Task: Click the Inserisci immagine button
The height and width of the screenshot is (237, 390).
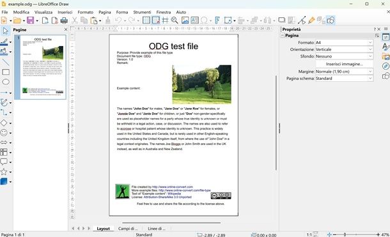Action: (344, 64)
